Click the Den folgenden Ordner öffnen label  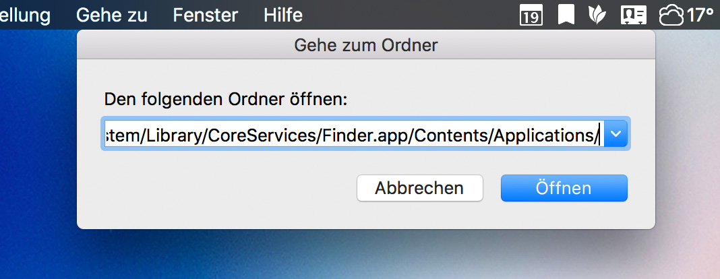[x=226, y=100]
